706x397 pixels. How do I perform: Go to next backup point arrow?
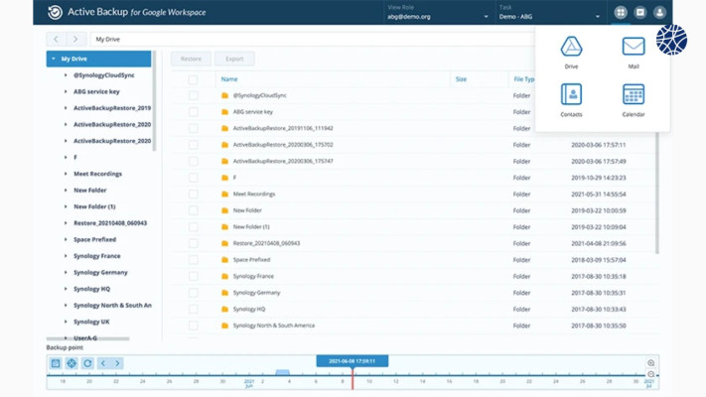[117, 363]
